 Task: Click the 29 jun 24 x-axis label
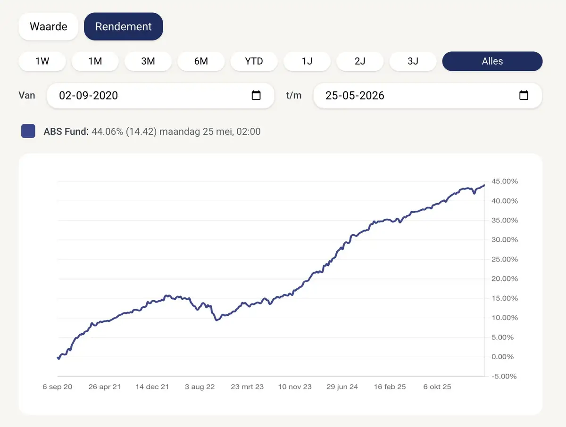[x=342, y=387]
